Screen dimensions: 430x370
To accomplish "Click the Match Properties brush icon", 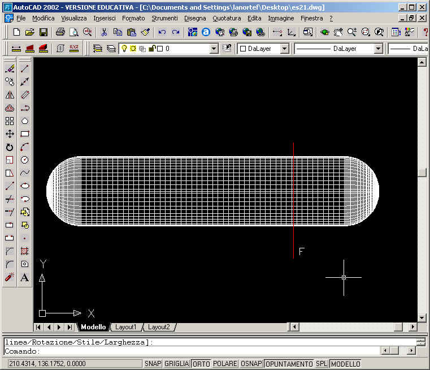I will point(145,32).
